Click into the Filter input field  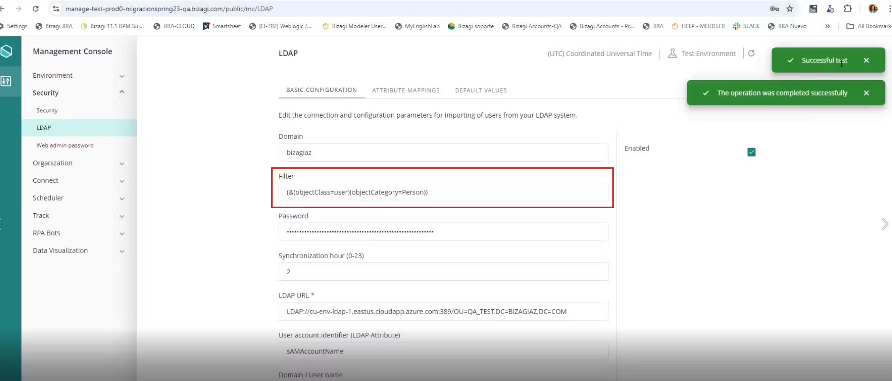[443, 192]
